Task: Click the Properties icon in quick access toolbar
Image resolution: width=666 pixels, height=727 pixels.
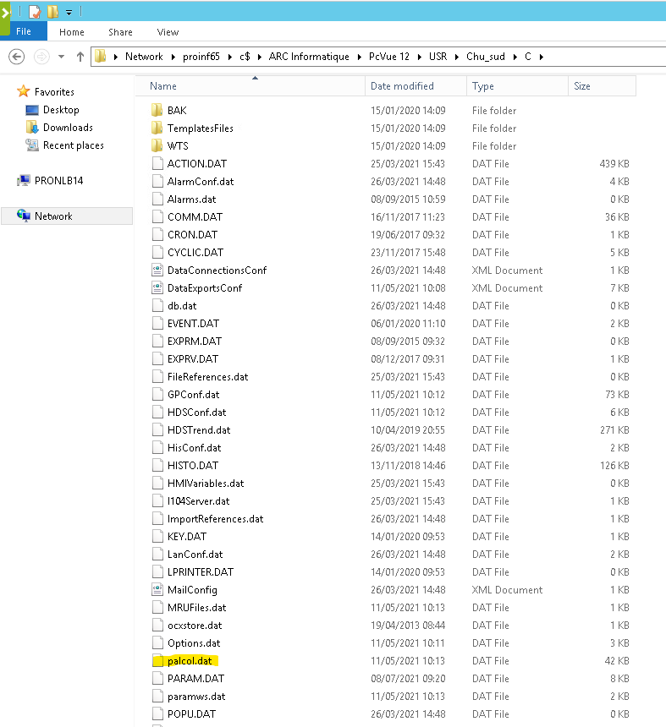Action: tap(35, 12)
